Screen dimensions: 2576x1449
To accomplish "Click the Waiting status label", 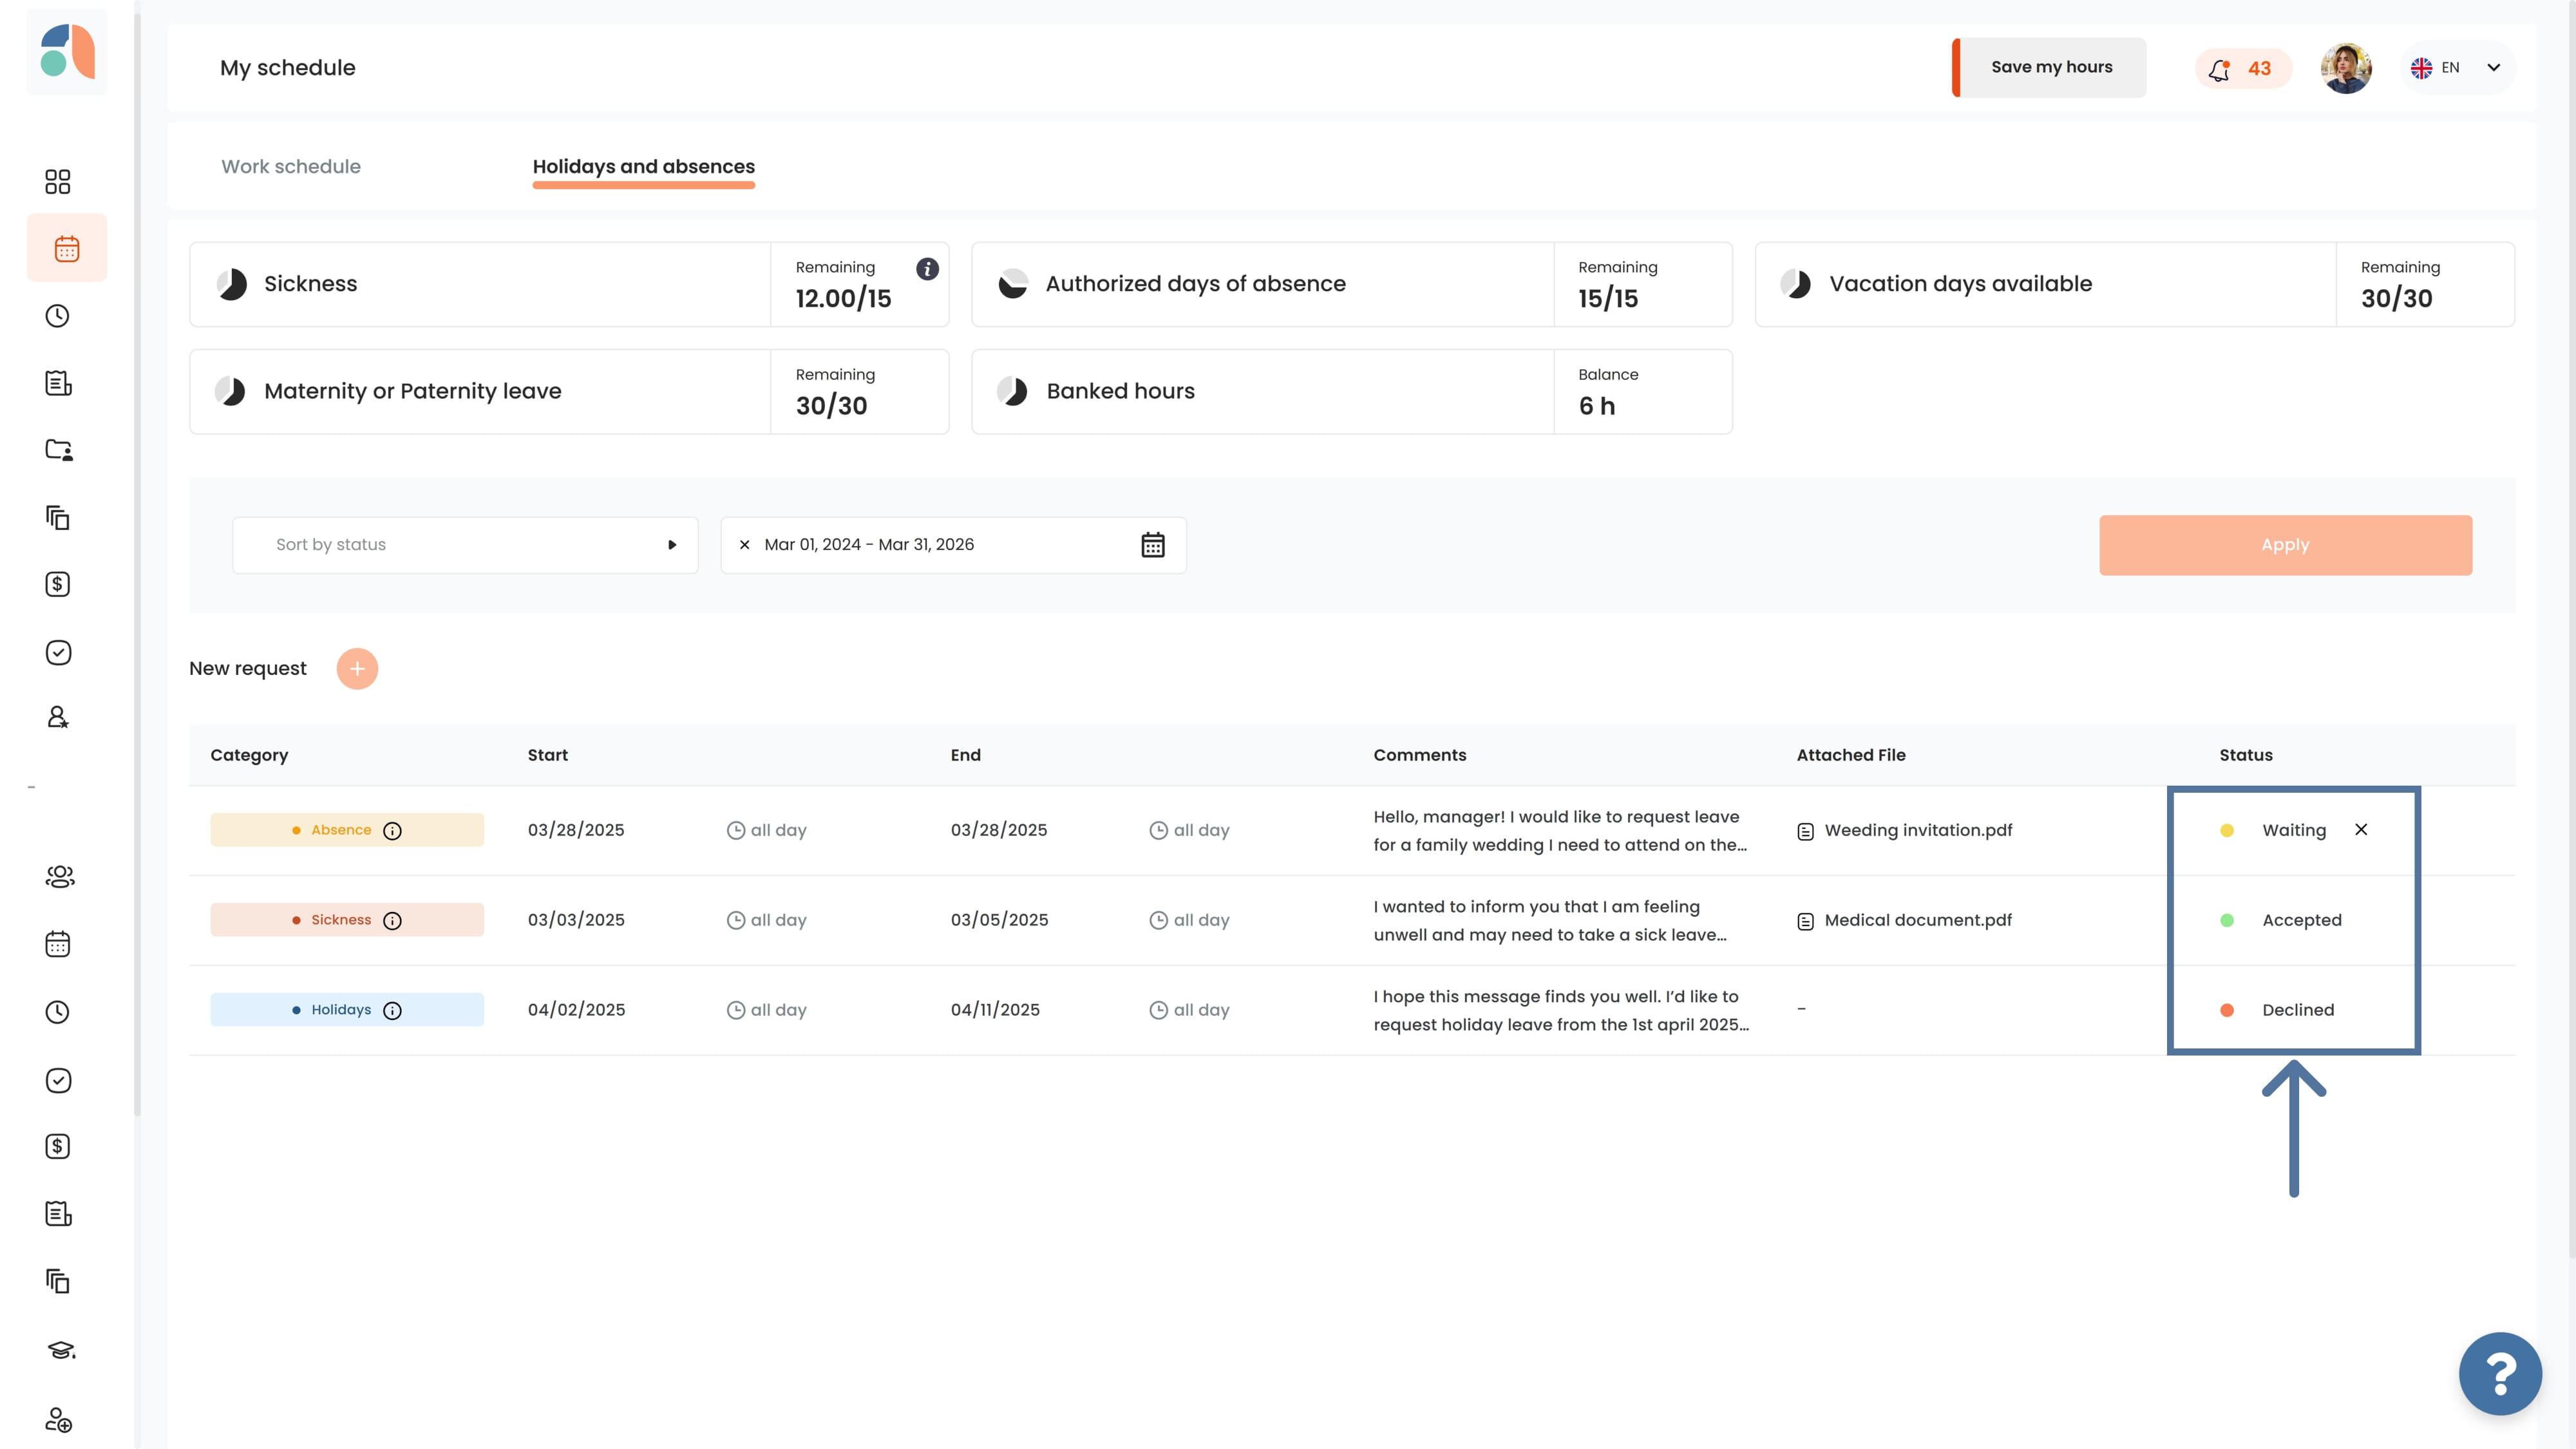I will (x=2294, y=830).
